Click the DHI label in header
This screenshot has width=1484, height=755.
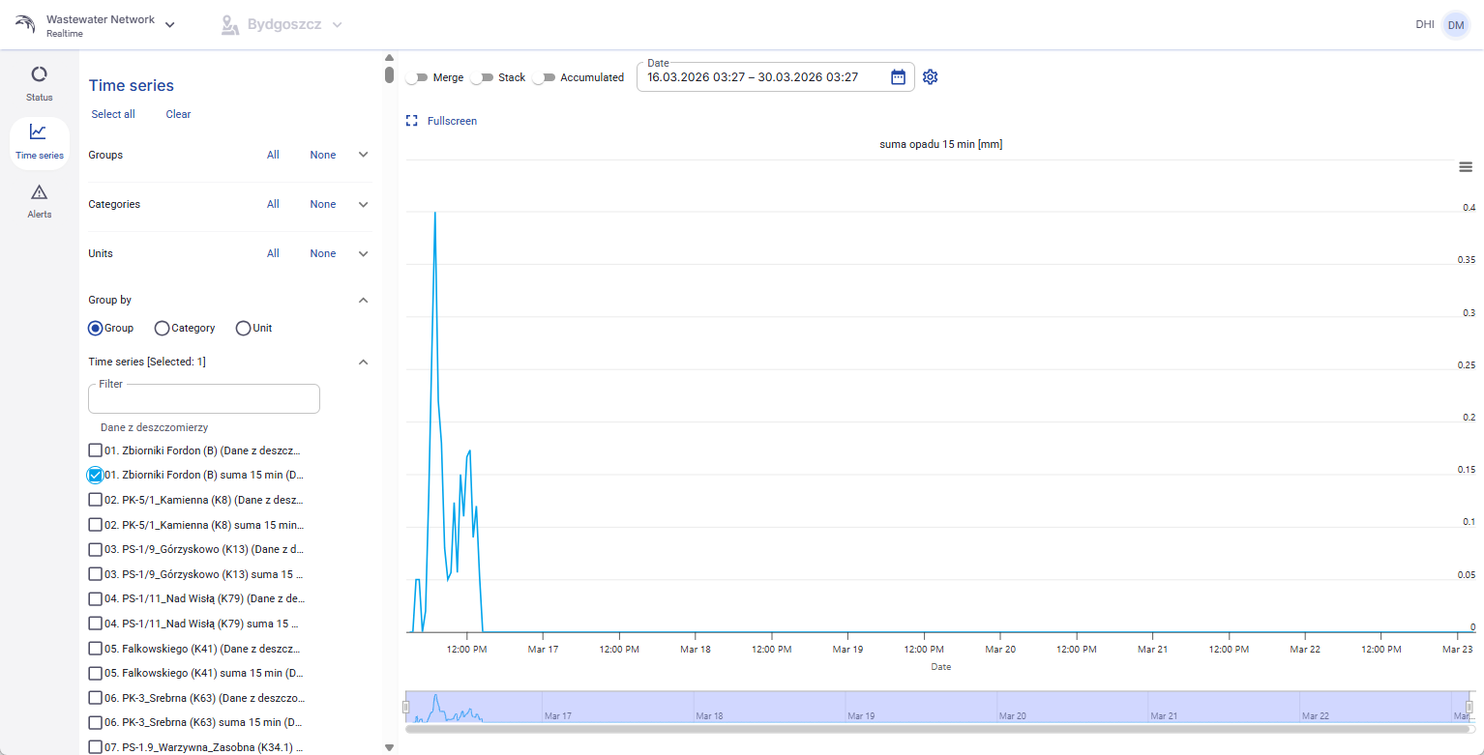(x=1424, y=25)
